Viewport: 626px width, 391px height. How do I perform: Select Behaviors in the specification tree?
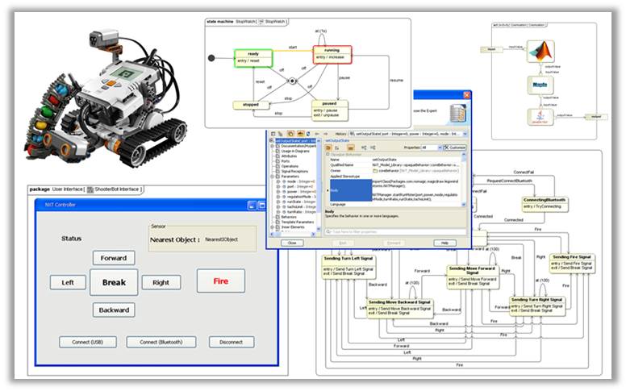tap(289, 217)
